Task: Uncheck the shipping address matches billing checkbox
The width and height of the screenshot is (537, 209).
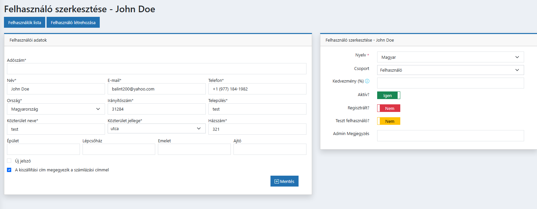Action: point(9,170)
